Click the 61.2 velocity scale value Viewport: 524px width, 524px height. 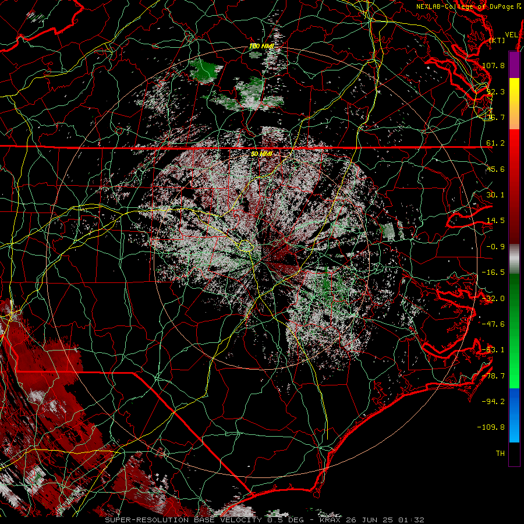pyautogui.click(x=495, y=143)
